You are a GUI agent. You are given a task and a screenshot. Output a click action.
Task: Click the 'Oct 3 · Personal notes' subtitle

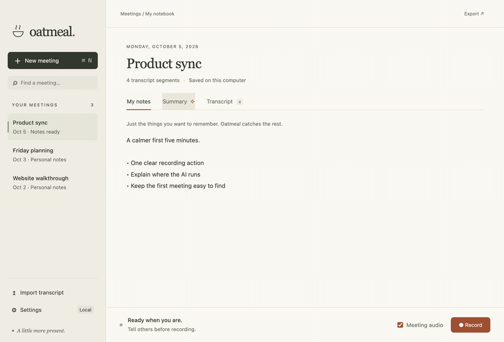point(39,160)
